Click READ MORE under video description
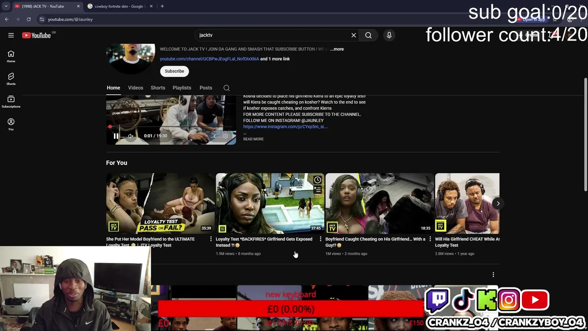 [253, 139]
